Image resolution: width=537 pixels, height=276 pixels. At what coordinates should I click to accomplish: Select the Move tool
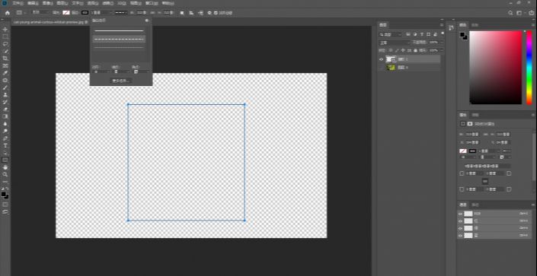[5, 30]
